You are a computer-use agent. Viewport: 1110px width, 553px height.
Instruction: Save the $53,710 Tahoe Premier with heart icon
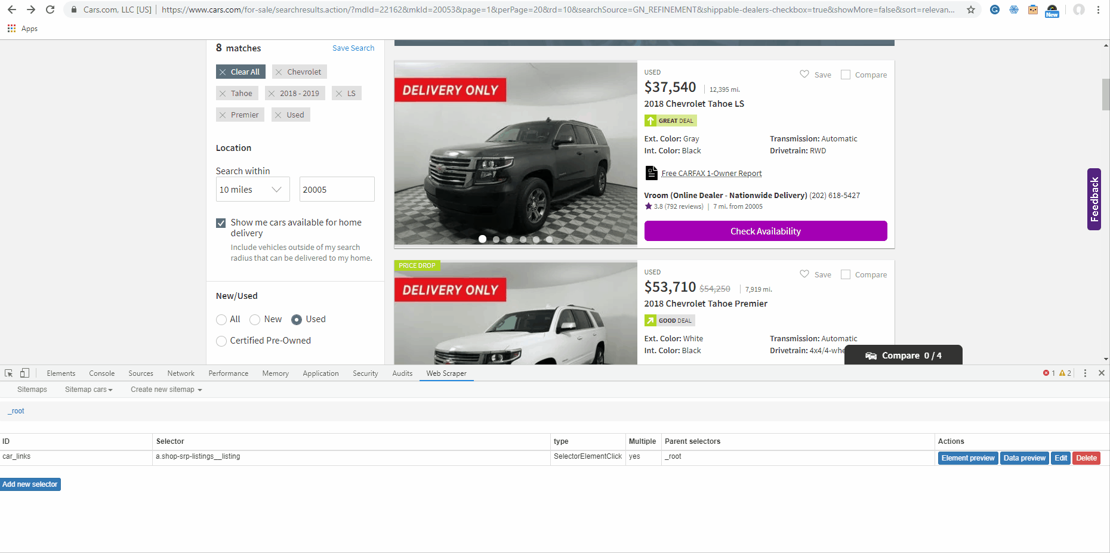[804, 274]
